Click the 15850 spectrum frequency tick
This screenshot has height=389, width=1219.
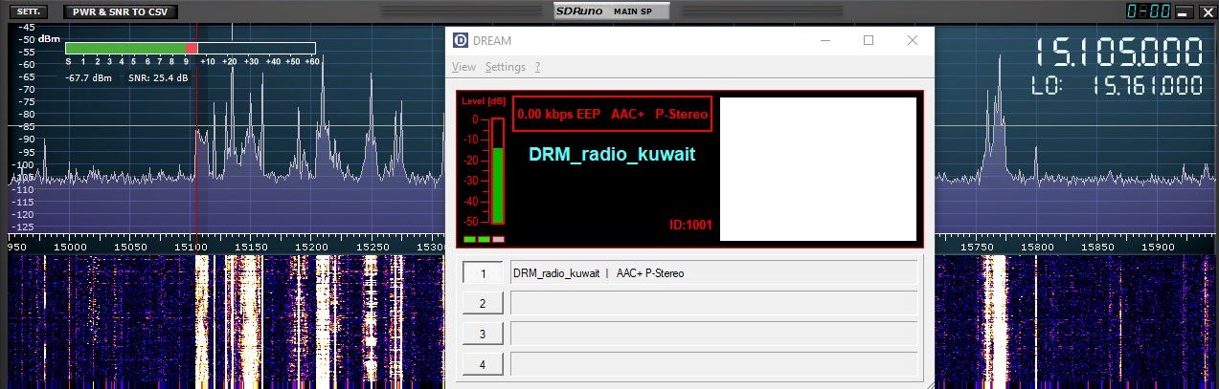point(1096,247)
